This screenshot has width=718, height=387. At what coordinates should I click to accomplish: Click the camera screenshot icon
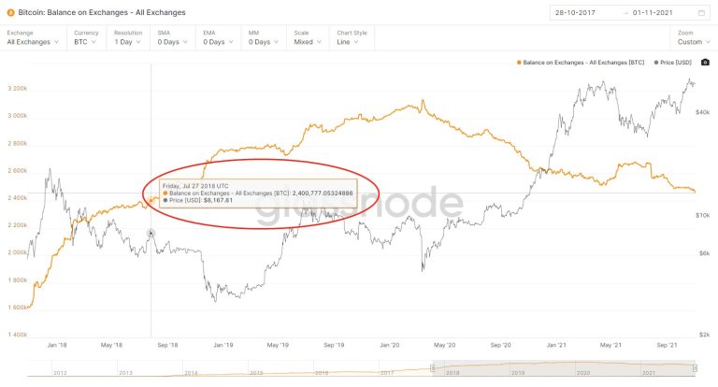705,63
